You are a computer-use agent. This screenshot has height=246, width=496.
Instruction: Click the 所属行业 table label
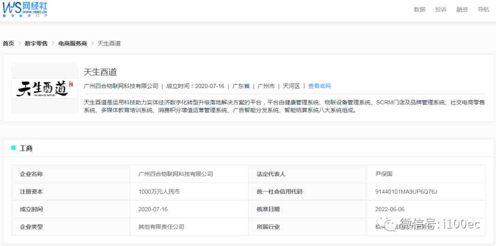pyautogui.click(x=268, y=227)
